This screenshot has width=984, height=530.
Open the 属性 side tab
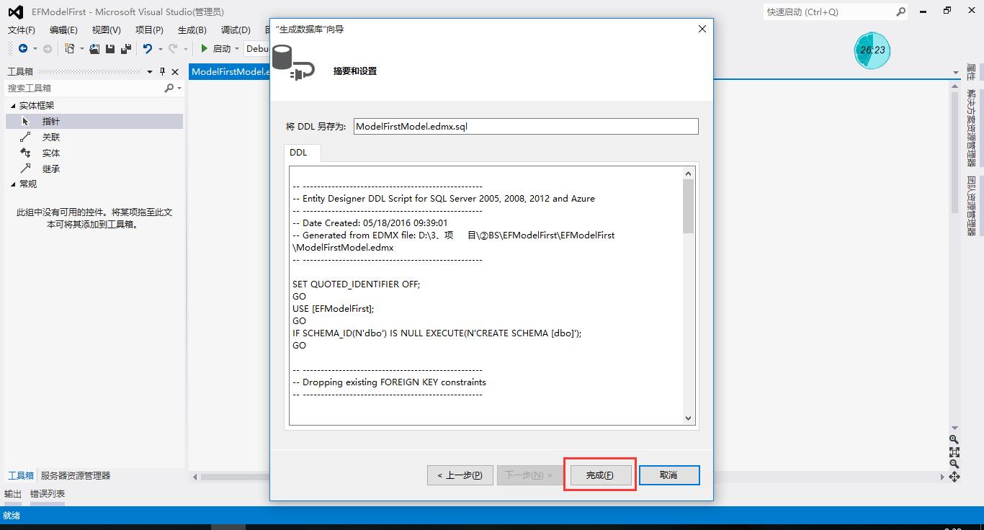click(x=972, y=73)
